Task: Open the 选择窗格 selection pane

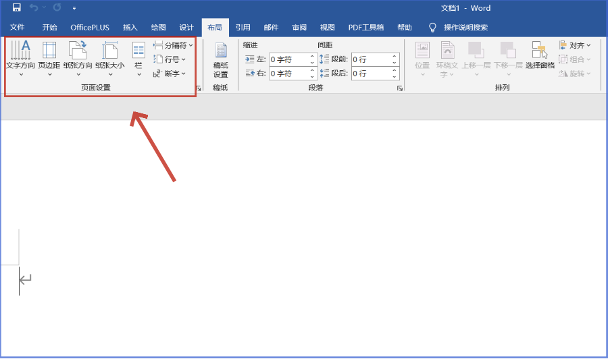Action: [540, 55]
